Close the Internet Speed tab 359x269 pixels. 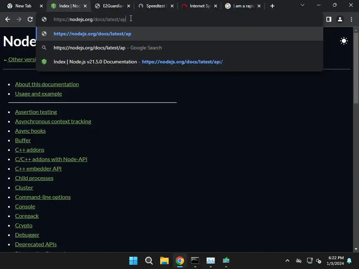coord(216,6)
